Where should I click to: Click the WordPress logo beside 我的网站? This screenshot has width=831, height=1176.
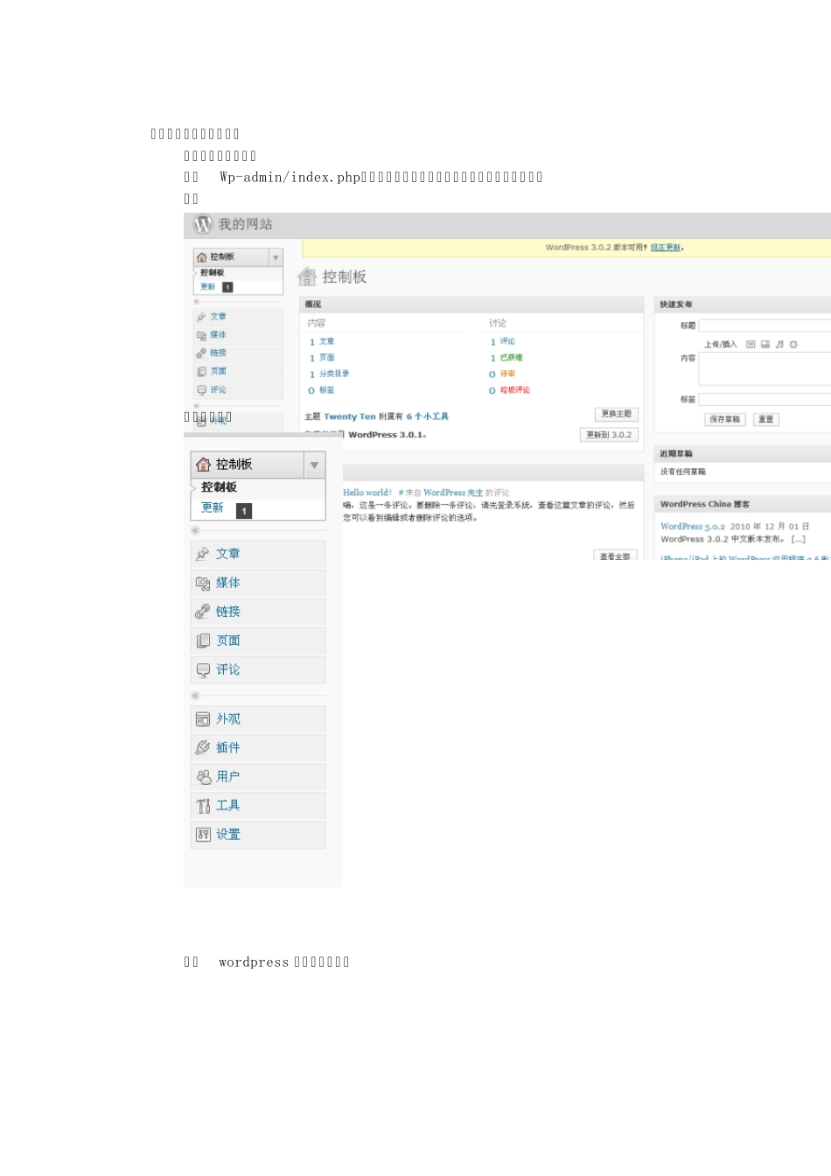coord(203,224)
